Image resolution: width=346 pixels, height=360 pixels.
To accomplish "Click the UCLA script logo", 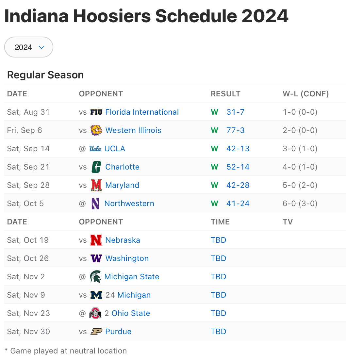I will pos(95,149).
